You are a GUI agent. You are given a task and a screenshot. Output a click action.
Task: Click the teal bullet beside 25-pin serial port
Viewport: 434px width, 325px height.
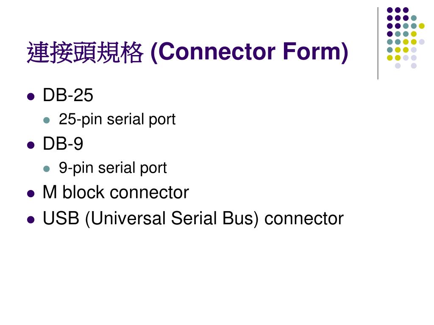pyautogui.click(x=47, y=121)
